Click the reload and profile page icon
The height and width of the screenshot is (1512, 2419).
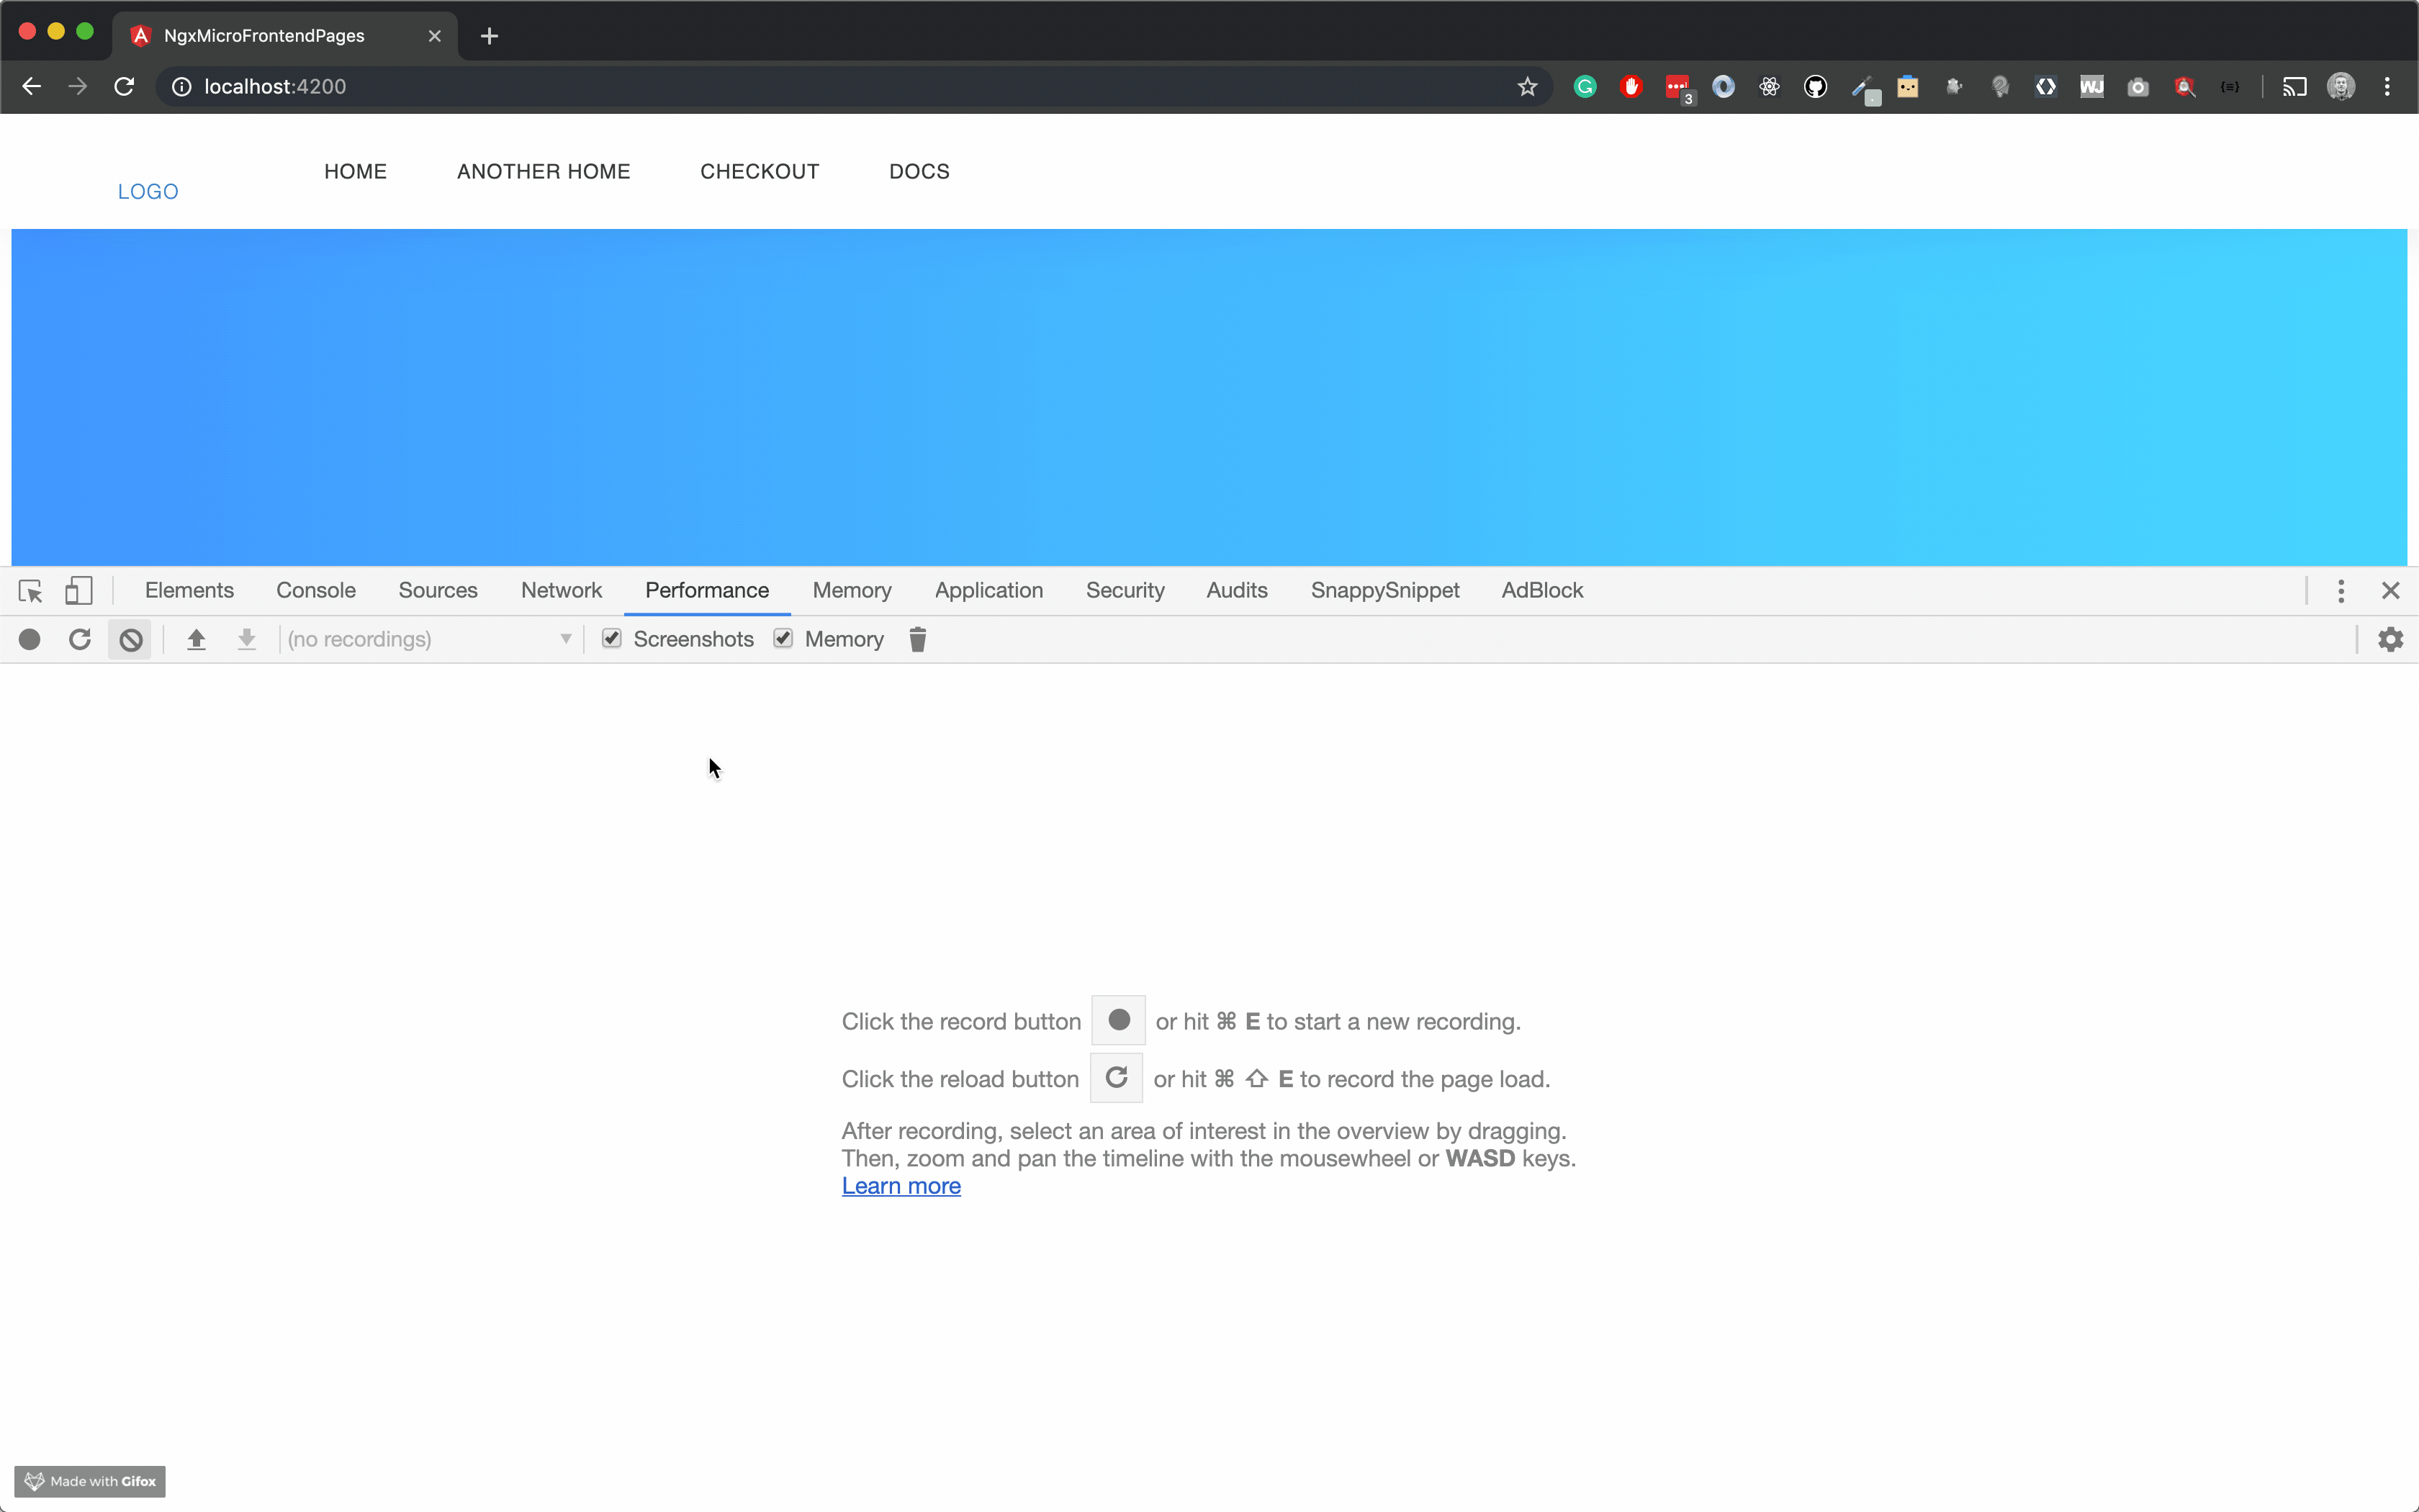coord(80,639)
